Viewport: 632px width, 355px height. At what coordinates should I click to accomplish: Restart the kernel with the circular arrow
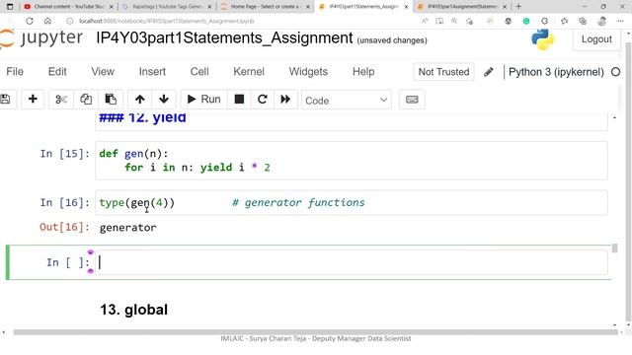[263, 100]
